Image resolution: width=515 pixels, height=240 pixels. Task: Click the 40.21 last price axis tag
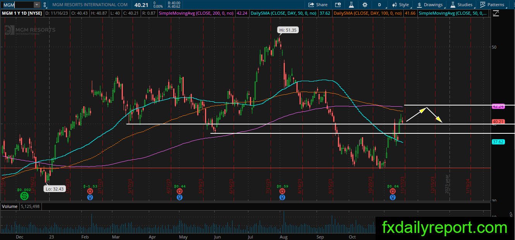(x=498, y=122)
